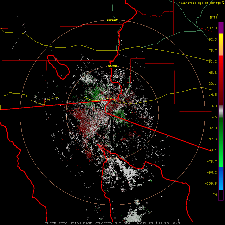Click the 45.6 legend value

tap(213, 72)
